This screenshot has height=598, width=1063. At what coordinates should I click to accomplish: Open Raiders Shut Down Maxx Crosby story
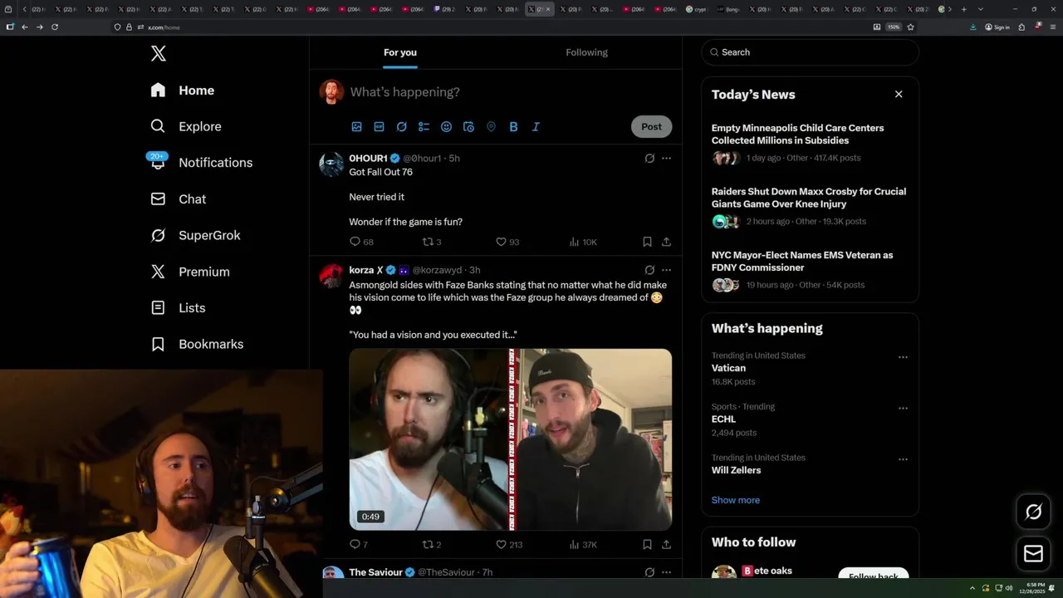[810, 206]
